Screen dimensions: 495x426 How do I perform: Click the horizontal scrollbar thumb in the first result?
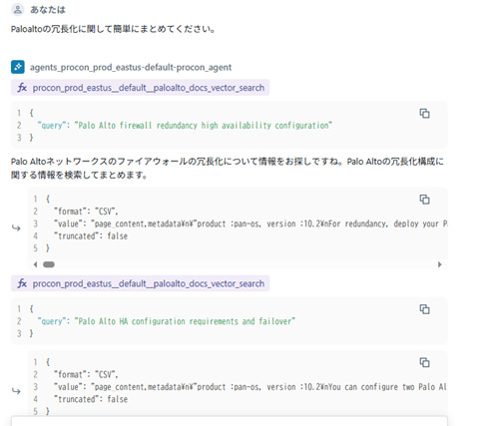click(49, 264)
